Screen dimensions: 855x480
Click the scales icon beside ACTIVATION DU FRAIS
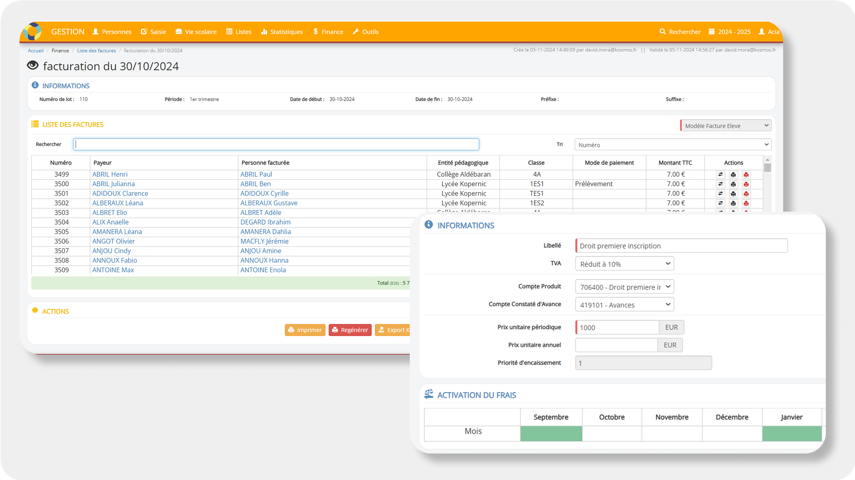click(x=428, y=394)
